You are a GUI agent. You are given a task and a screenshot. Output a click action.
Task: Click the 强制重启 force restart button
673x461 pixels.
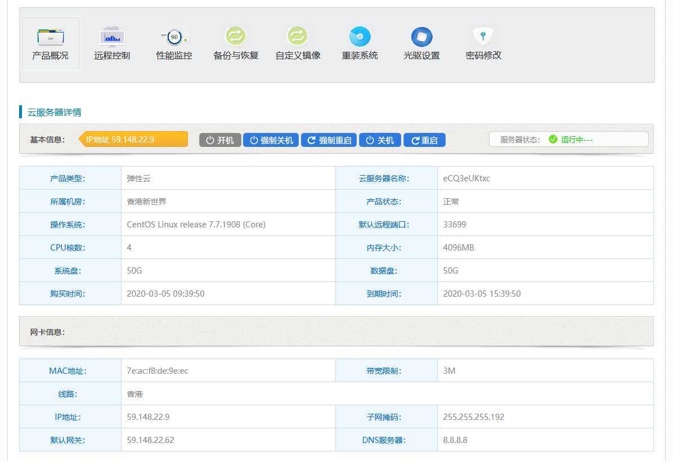pos(329,140)
